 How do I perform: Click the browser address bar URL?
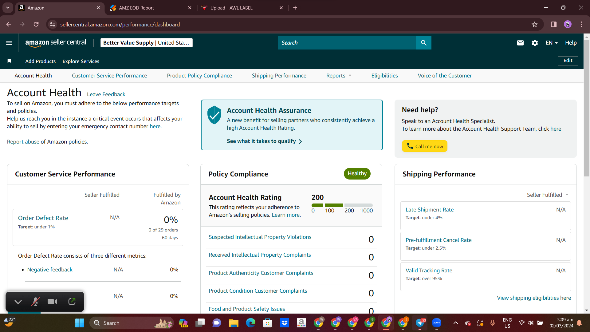(120, 24)
